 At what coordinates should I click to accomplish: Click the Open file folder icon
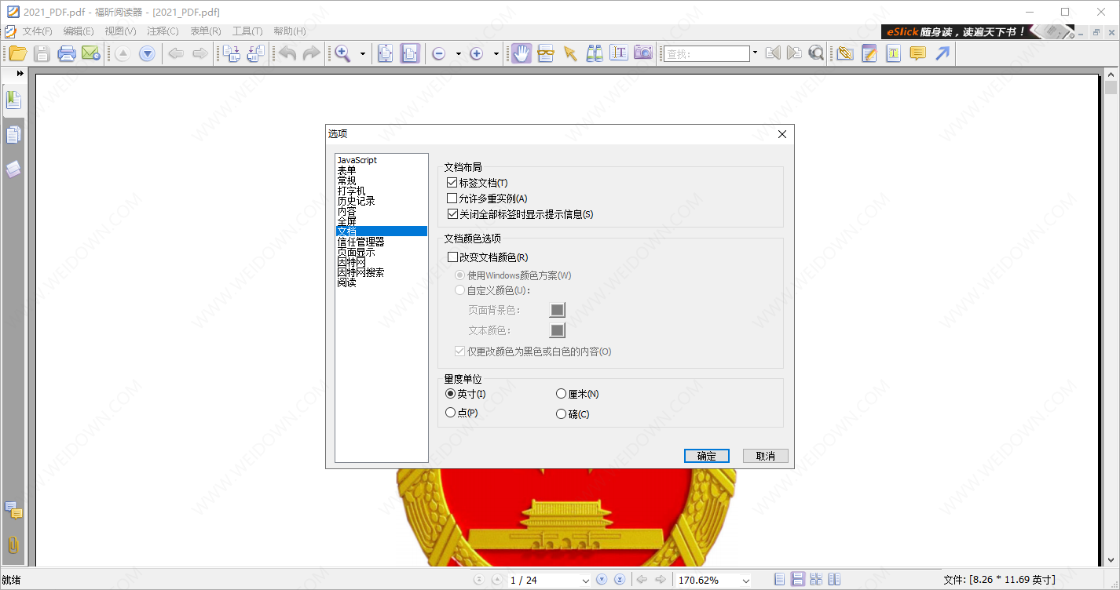tap(17, 53)
